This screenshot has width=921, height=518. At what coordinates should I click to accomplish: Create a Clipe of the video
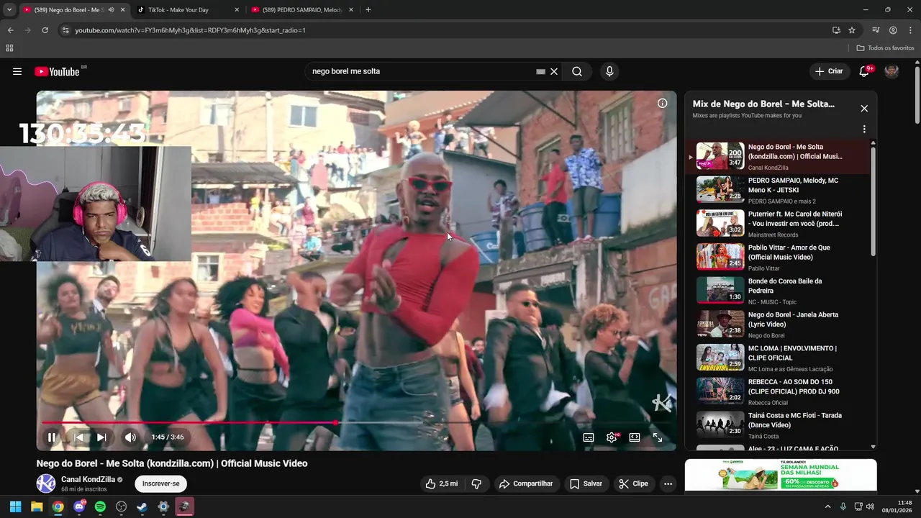pyautogui.click(x=634, y=483)
